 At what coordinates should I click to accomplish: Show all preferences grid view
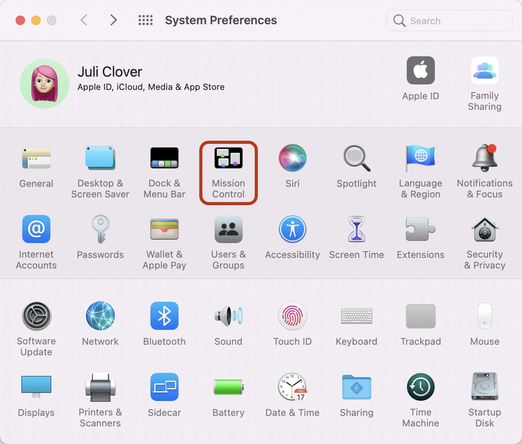[x=145, y=20]
